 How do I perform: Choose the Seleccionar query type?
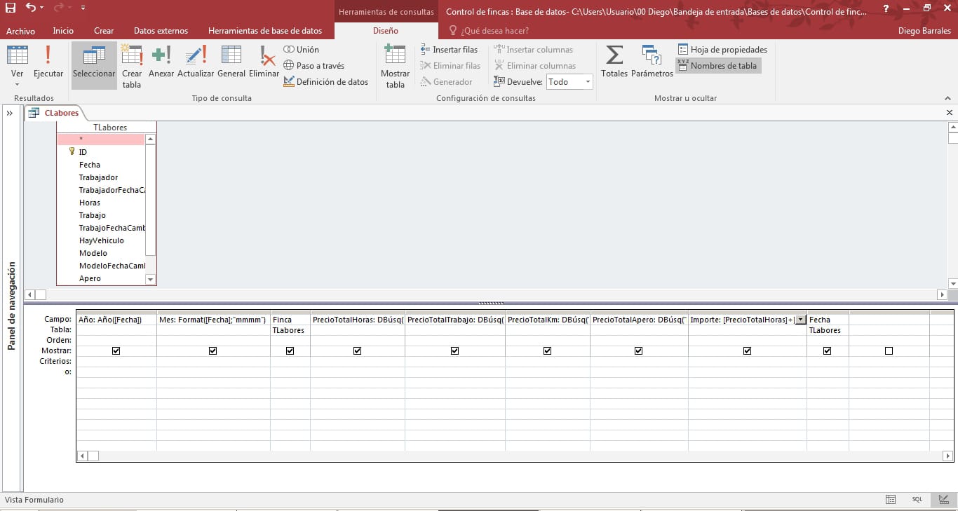pos(94,65)
